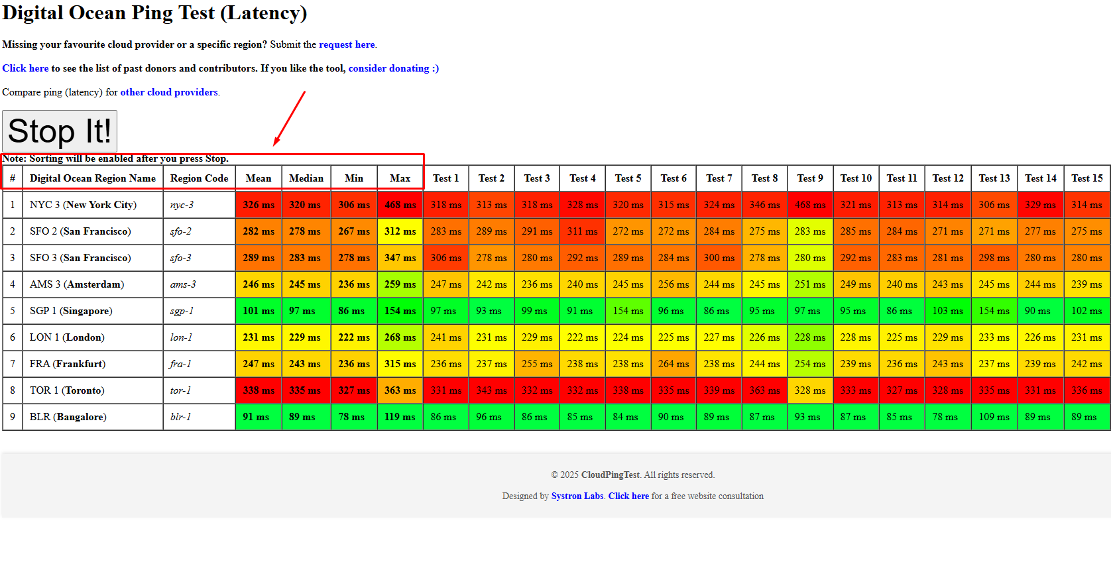The height and width of the screenshot is (568, 1111).
Task: Click AMS 3 mean value 246 ms
Action: click(x=259, y=284)
